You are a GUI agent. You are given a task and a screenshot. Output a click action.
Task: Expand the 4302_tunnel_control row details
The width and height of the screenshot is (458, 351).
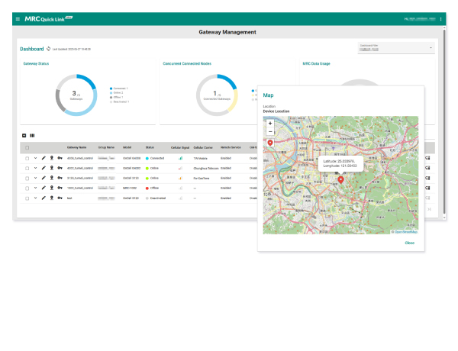point(35,168)
